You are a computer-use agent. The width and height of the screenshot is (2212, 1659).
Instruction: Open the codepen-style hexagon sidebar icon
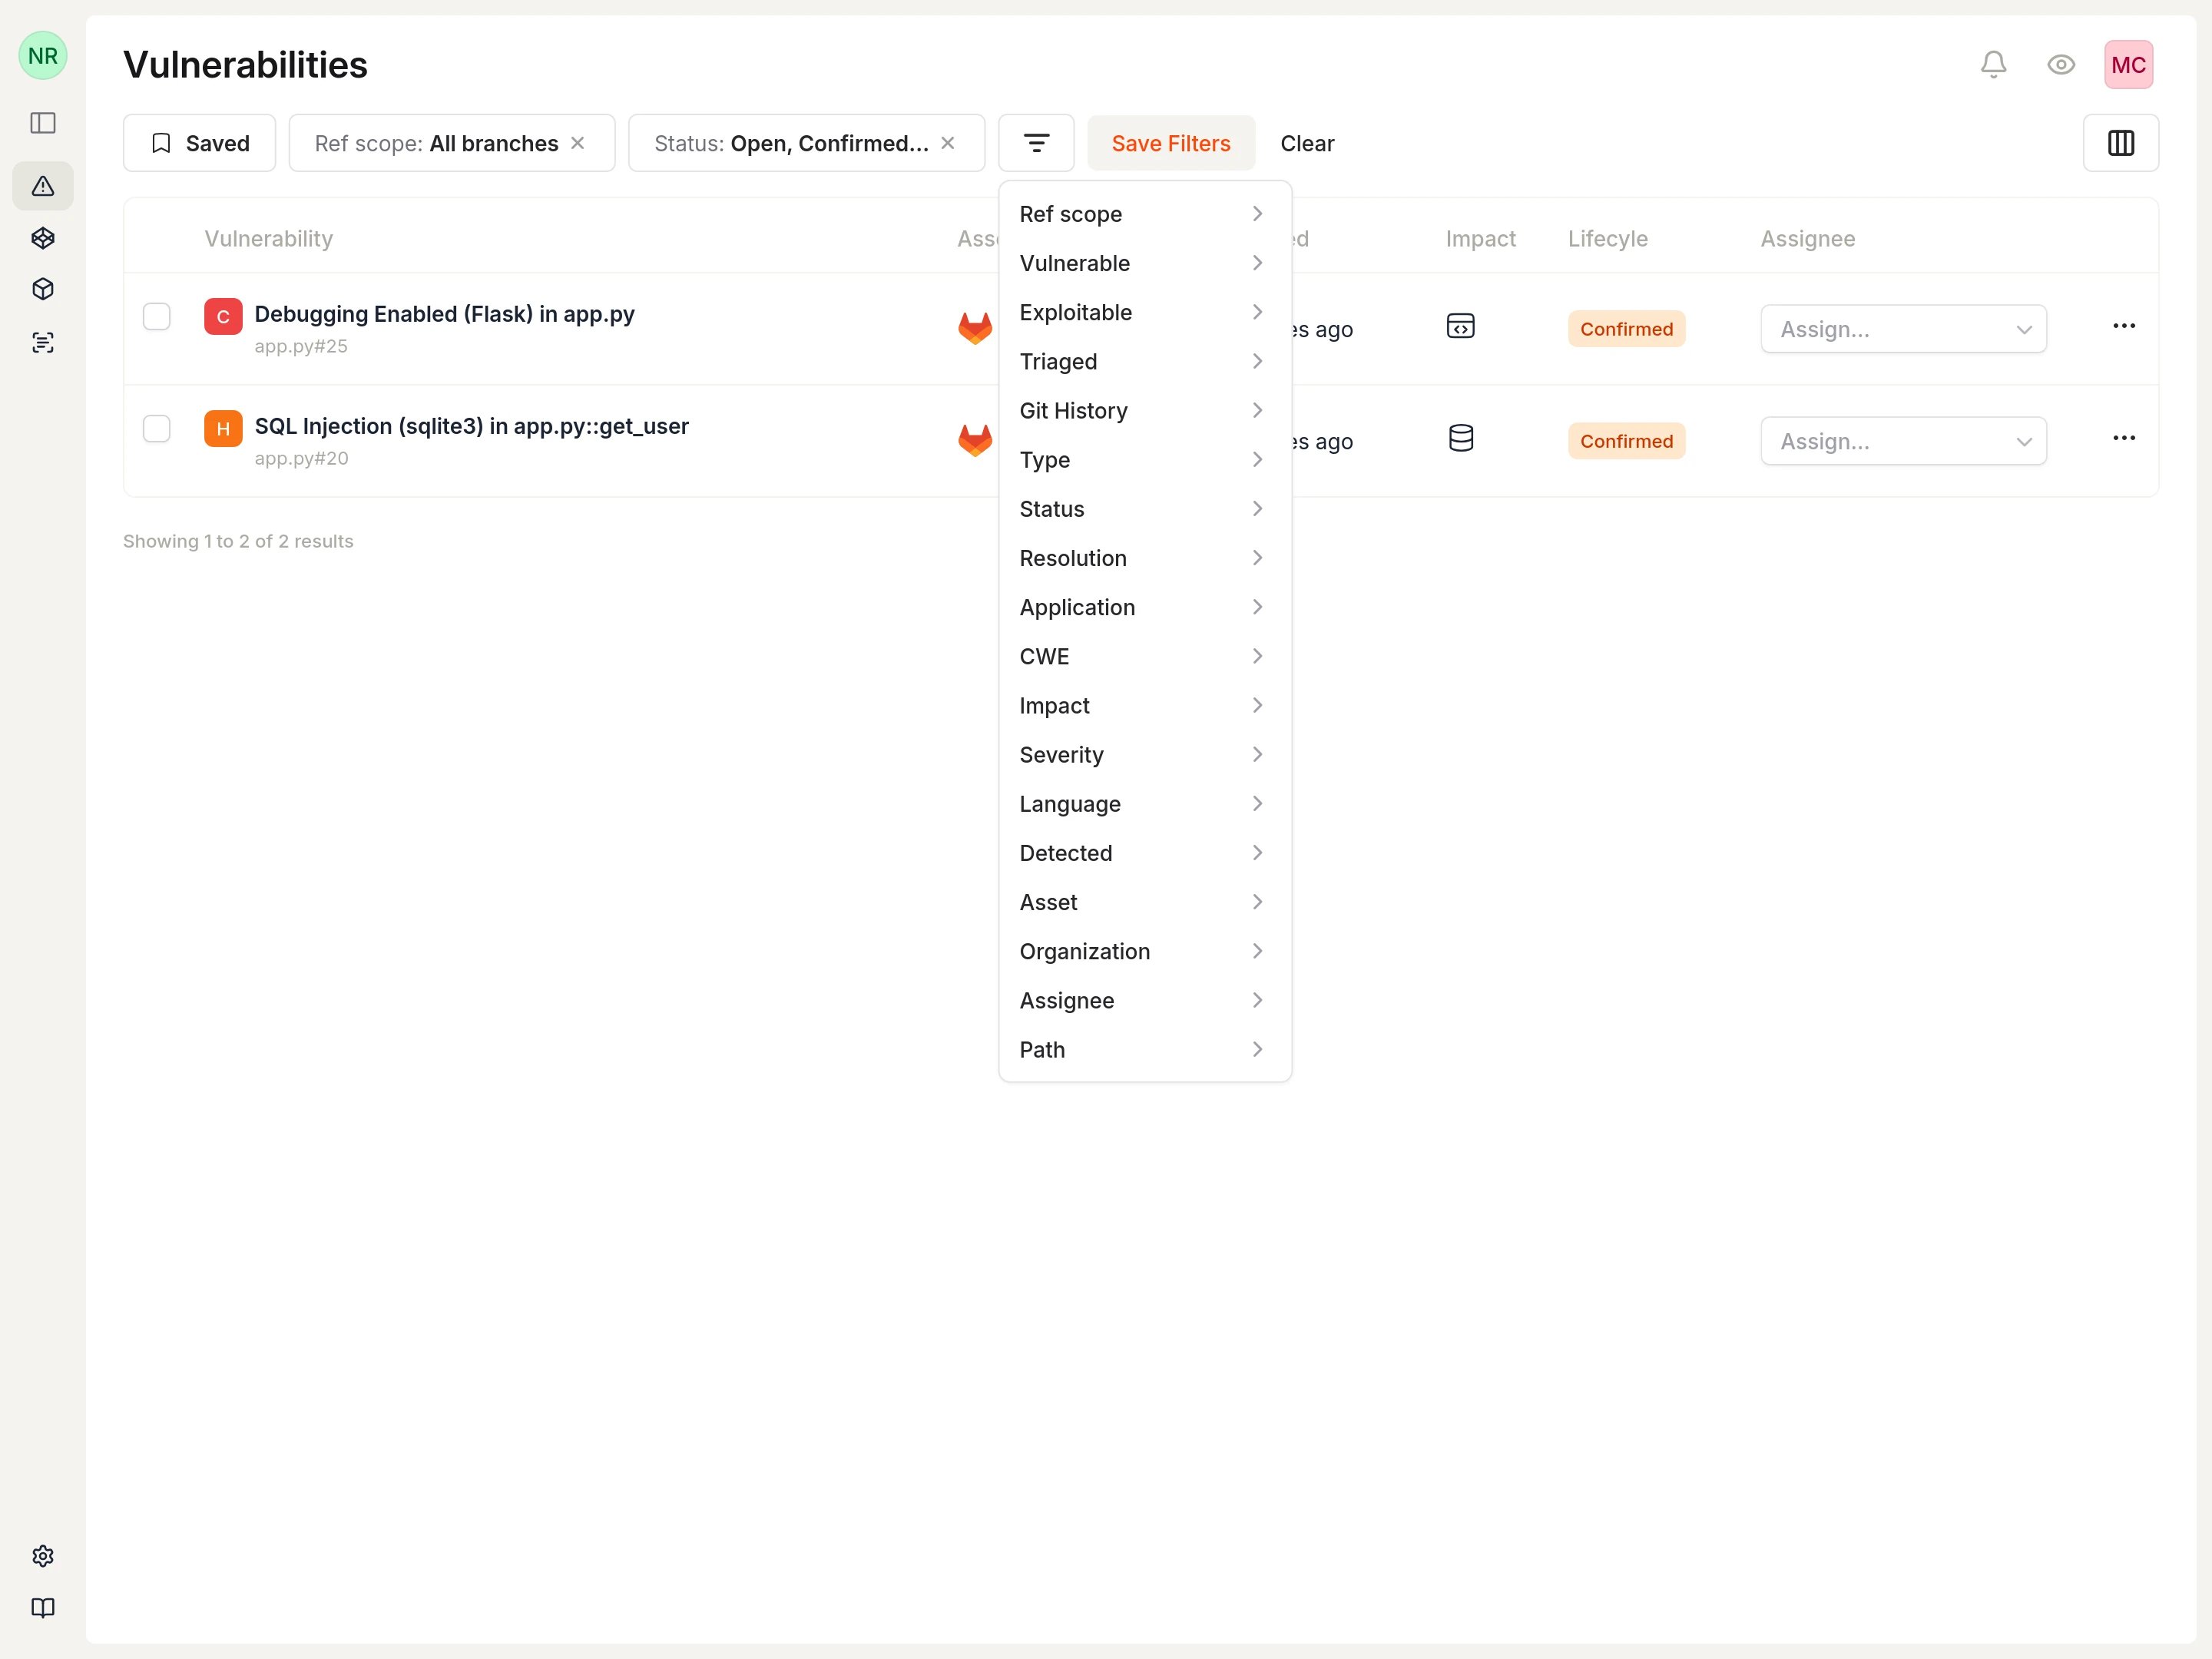(43, 238)
